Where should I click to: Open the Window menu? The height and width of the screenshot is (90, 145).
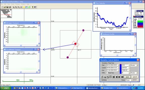click(23, 4)
